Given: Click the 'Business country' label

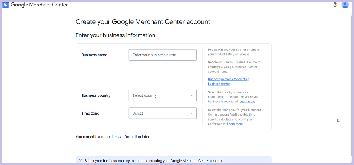Looking at the screenshot, I should (96, 95).
